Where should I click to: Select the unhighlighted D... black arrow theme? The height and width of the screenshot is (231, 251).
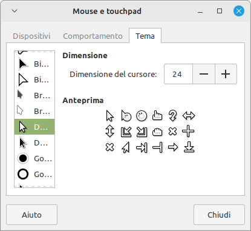(x=34, y=143)
